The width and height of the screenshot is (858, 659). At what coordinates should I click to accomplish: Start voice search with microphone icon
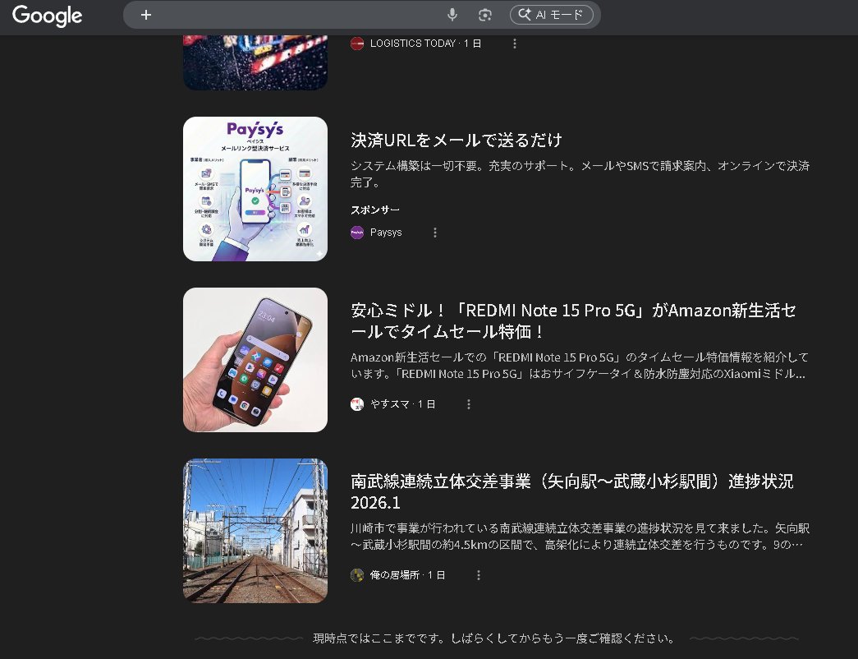452,15
